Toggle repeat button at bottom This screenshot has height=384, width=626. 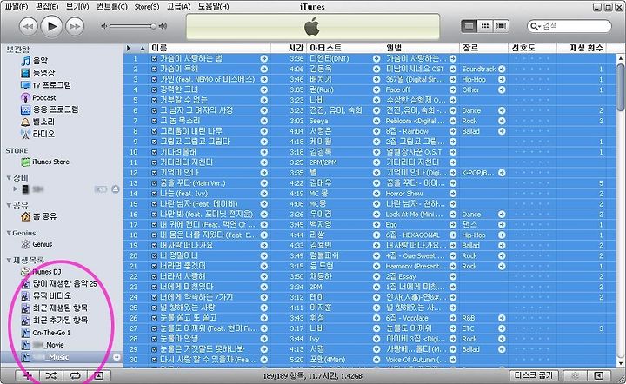click(x=75, y=375)
